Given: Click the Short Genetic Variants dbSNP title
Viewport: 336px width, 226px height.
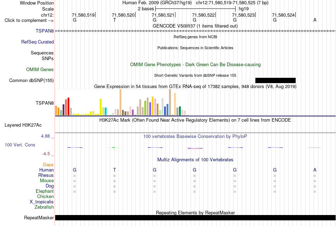Looking at the screenshot, I should 195,76.
